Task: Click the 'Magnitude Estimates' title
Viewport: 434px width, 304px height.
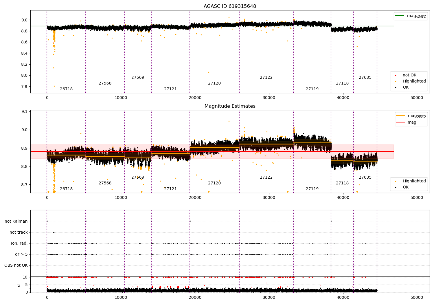Action: (x=230, y=106)
